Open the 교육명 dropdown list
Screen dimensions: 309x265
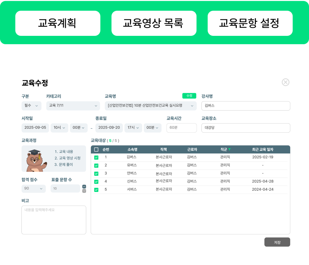click(x=150, y=106)
